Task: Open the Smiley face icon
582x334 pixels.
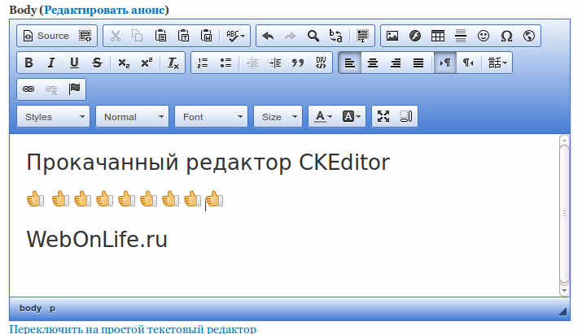Action: click(484, 36)
